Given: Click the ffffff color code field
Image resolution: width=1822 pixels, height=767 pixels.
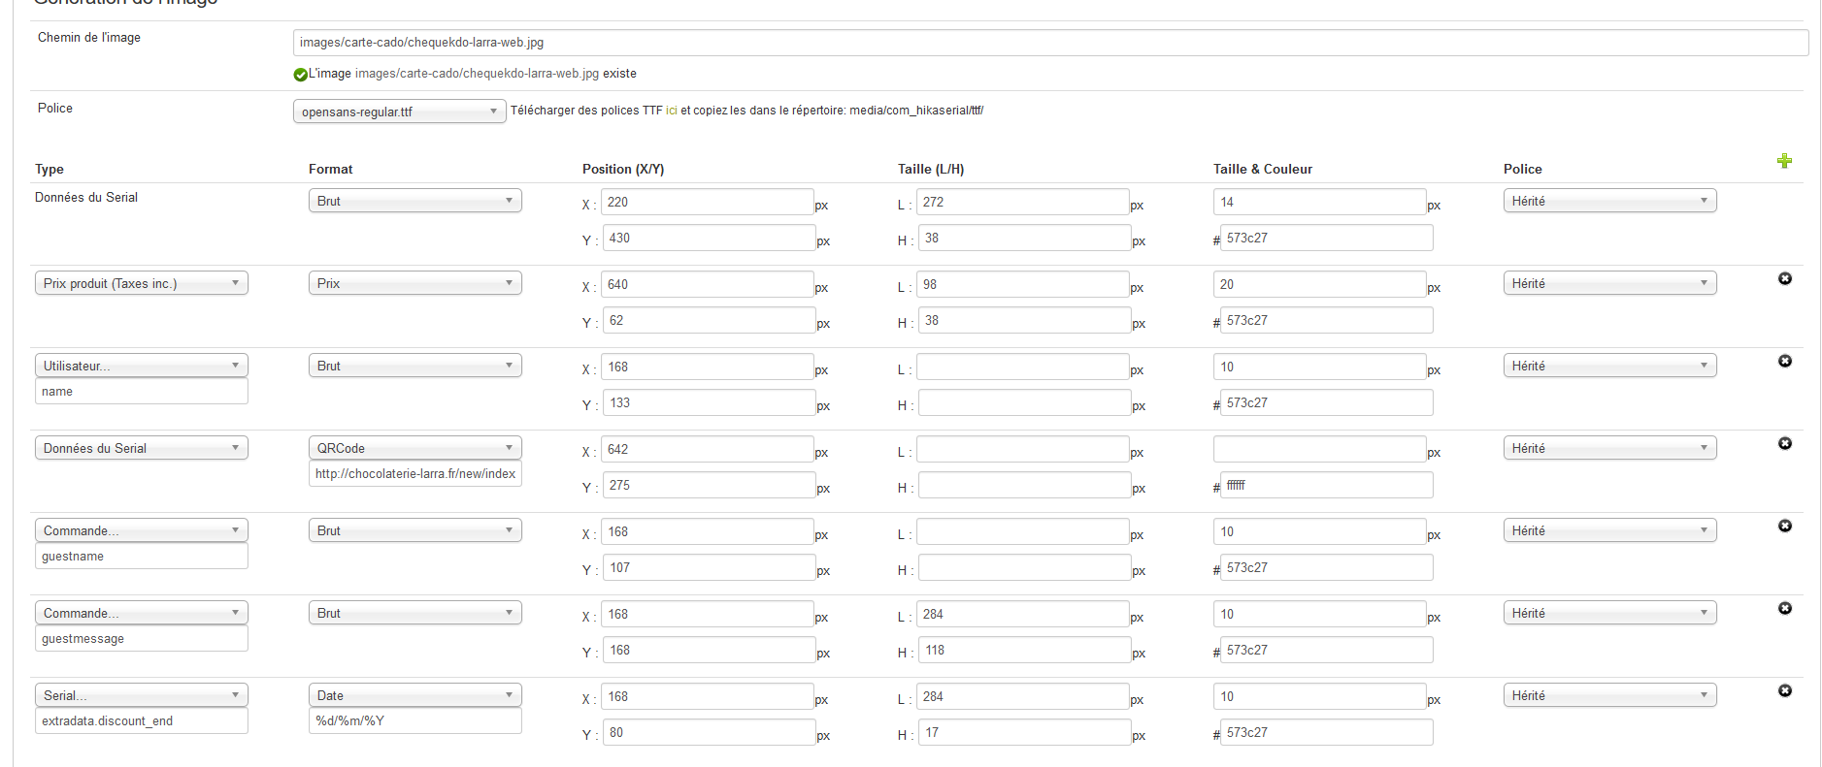Looking at the screenshot, I should click(x=1326, y=485).
